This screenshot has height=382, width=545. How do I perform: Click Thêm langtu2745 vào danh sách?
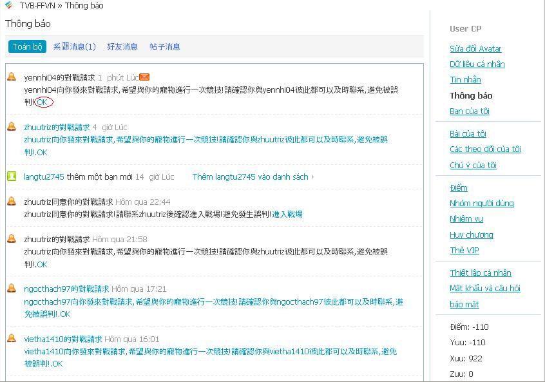pos(250,177)
